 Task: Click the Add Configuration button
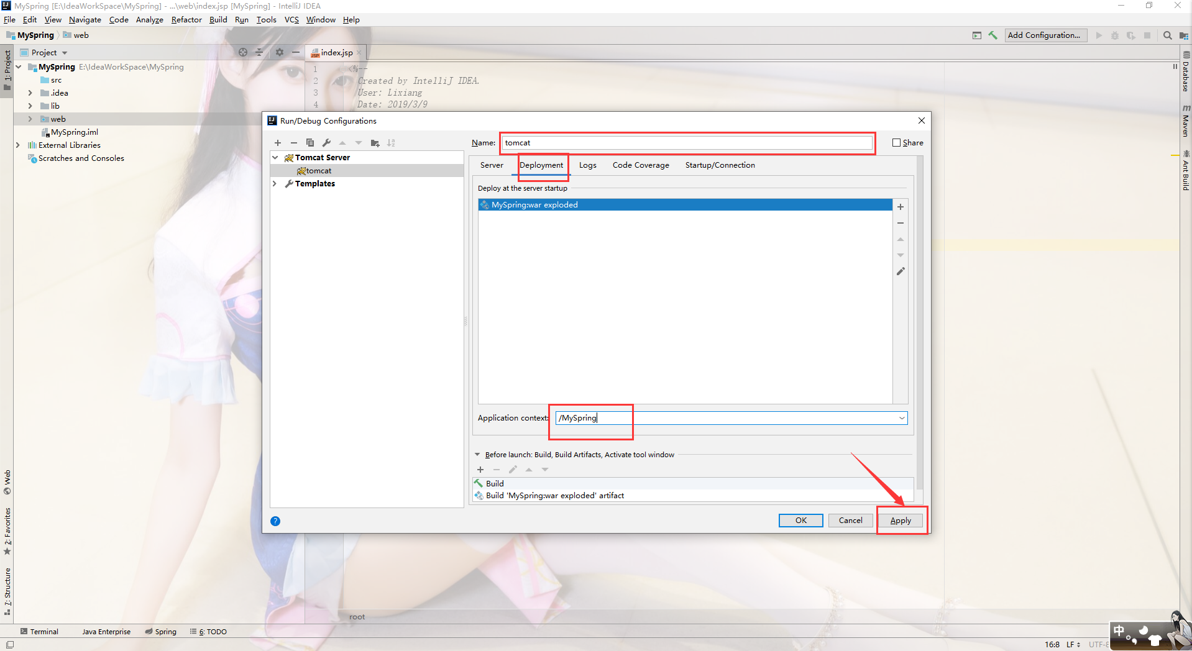tap(1046, 35)
